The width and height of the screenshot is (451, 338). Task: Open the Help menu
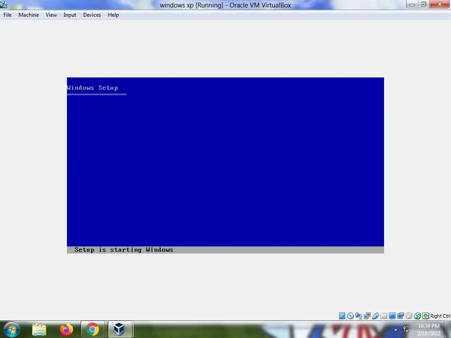(x=113, y=15)
